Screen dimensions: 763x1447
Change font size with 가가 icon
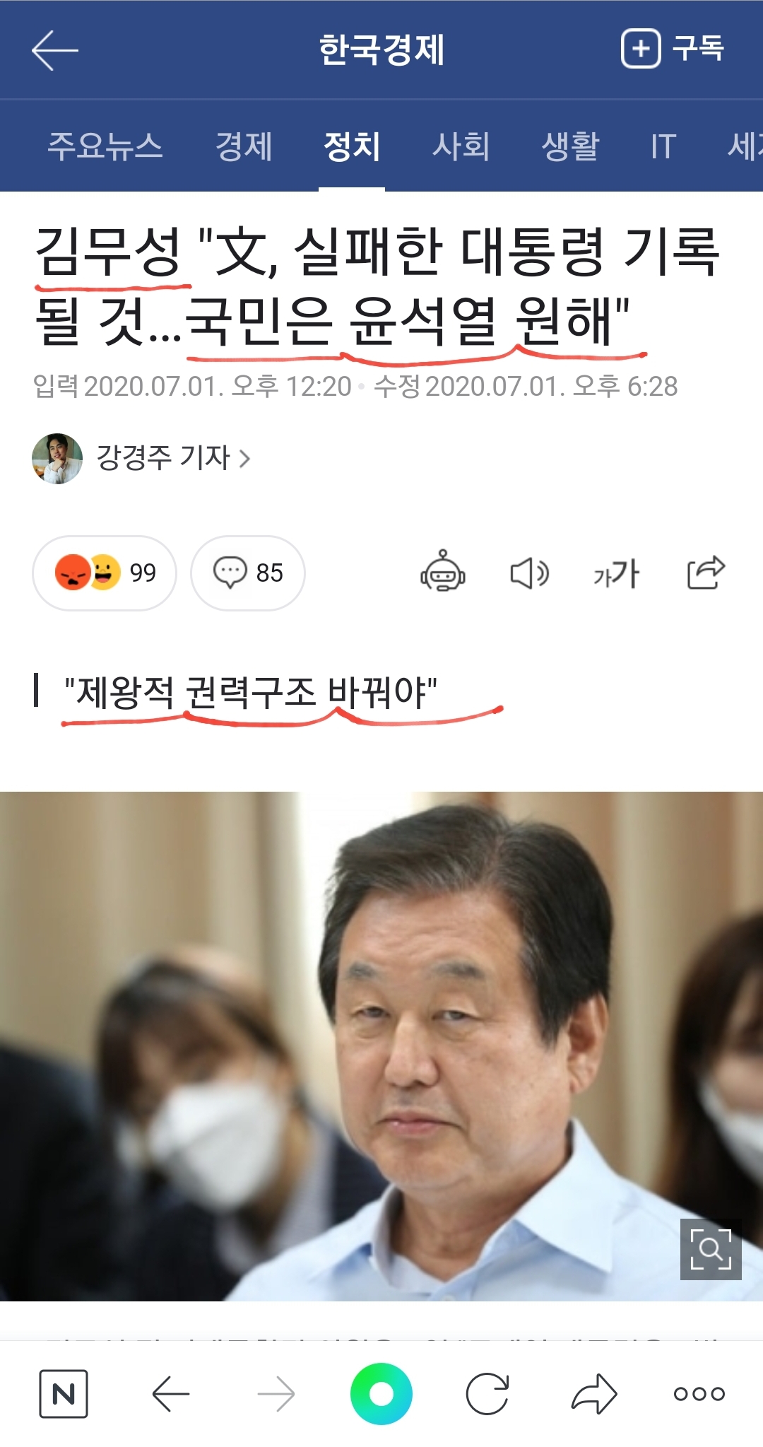tap(616, 573)
